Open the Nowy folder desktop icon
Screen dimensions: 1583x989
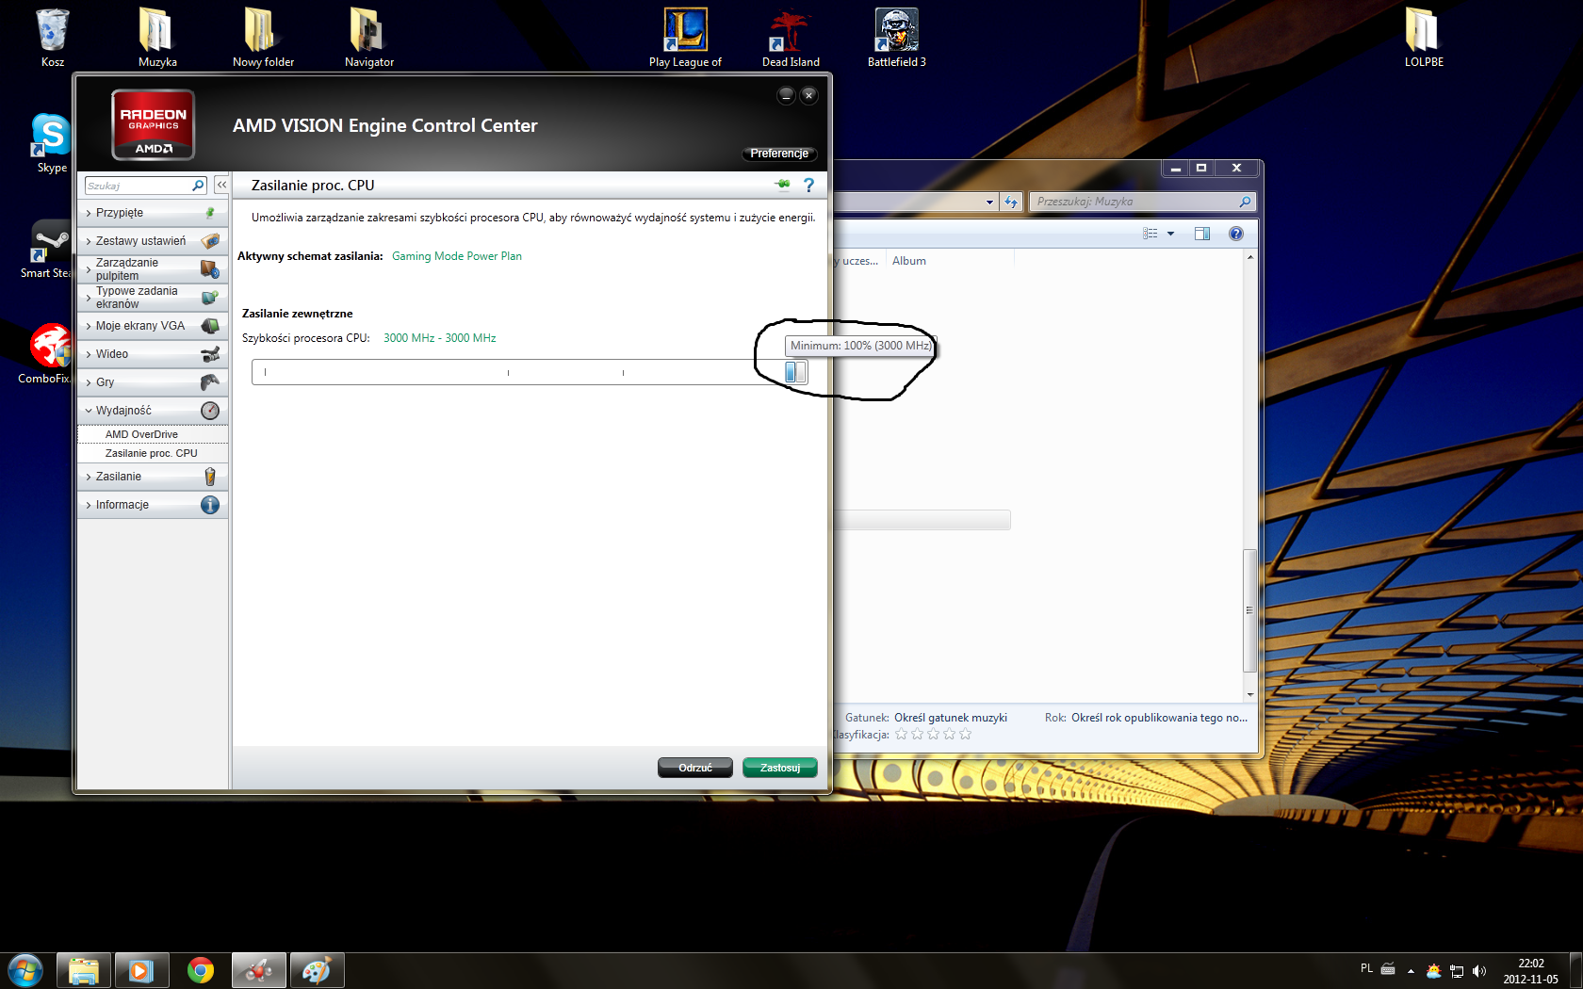pos(263,38)
